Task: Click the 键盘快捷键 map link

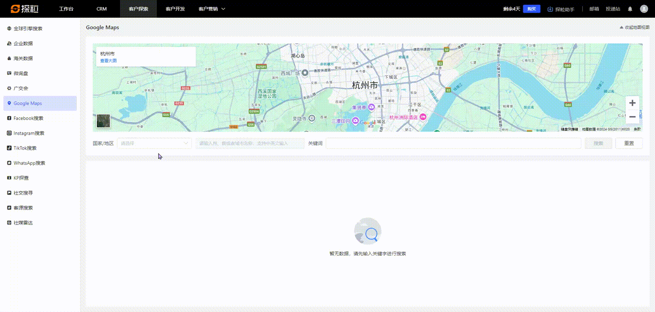Action: point(570,129)
